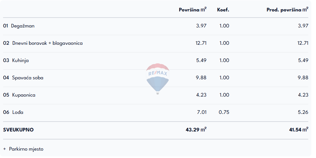Image resolution: width=316 pixels, height=158 pixels.
Task: Click the Parkirno mjesto text
Action: [26, 149]
